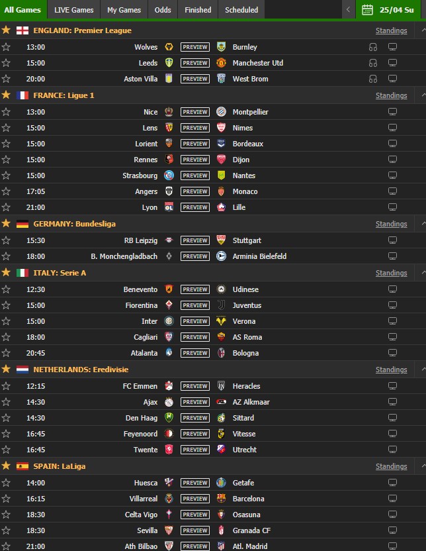This screenshot has width=426, height=551.
Task: Toggle favorite star for Premier League
Action: click(x=6, y=30)
